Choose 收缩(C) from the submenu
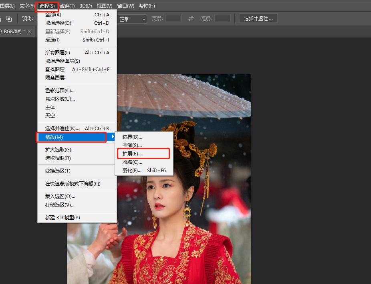The height and width of the screenshot is (284, 371). coord(131,162)
